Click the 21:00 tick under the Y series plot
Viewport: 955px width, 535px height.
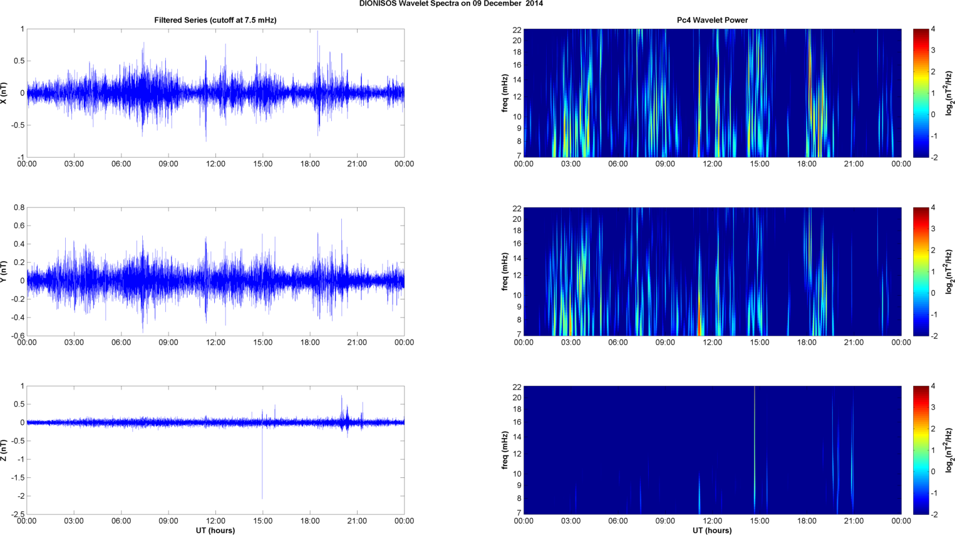(357, 342)
